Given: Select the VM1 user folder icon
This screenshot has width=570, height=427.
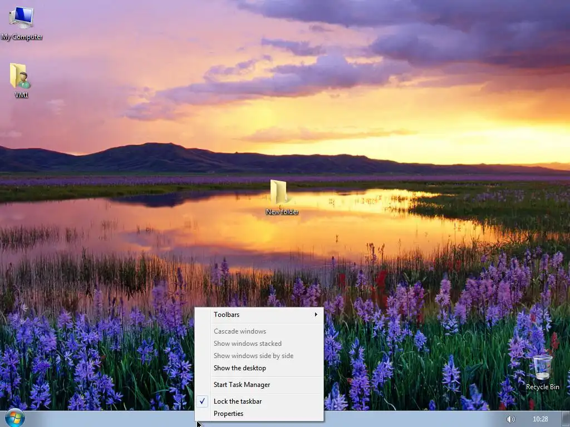Looking at the screenshot, I should pos(21,81).
